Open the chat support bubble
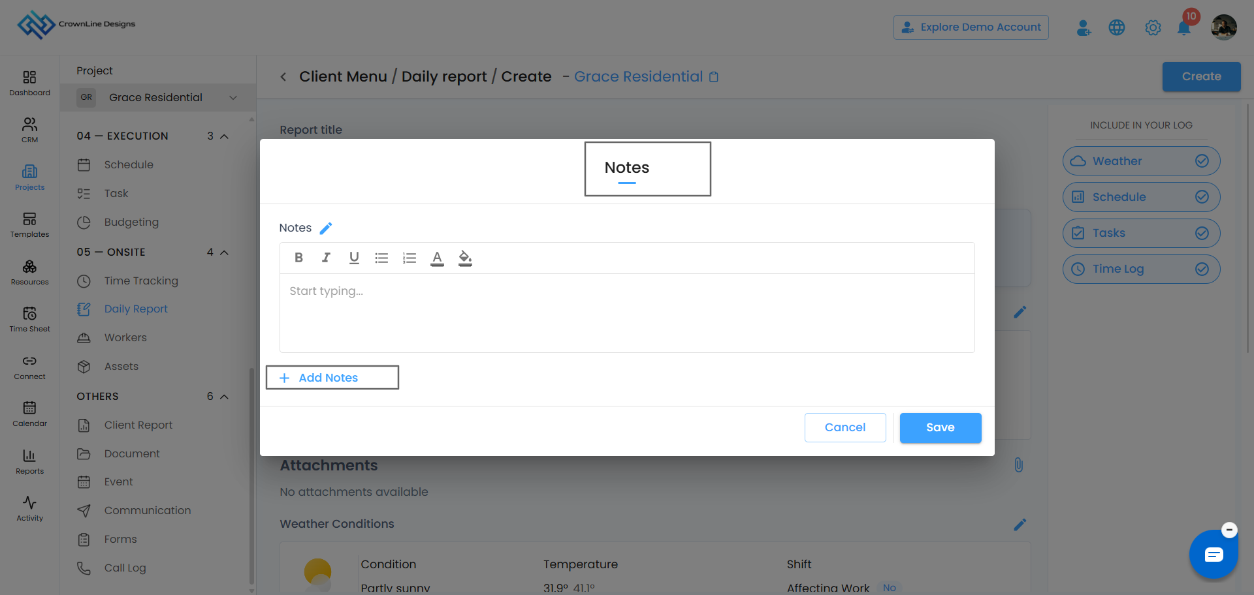Screen dimensions: 1254x595 1214,555
